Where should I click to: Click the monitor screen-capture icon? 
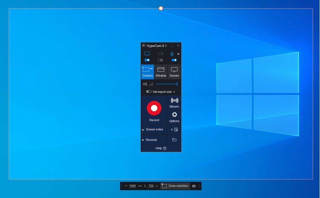(147, 54)
